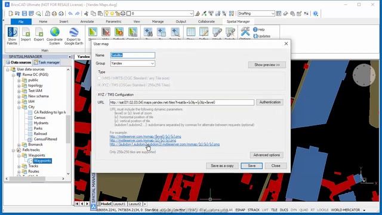Open WORLD-MERCATOR status bar dropdown arrow
This screenshot has width=382, height=215.
pyautogui.click(x=365, y=210)
